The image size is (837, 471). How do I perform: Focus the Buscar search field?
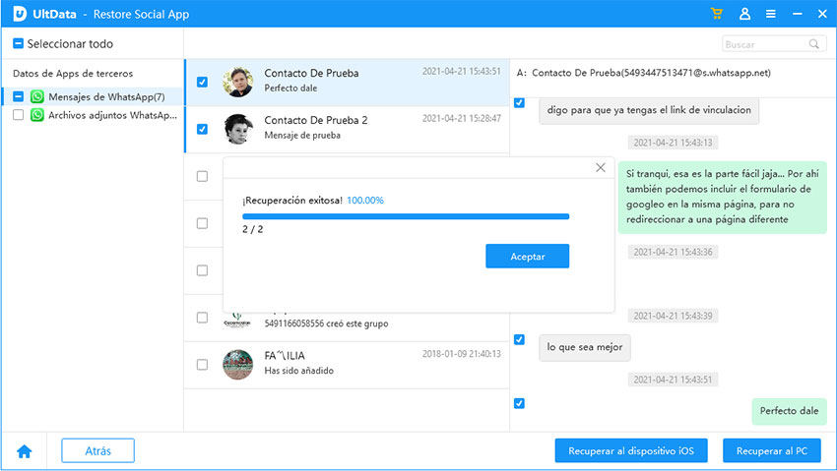[x=774, y=44]
